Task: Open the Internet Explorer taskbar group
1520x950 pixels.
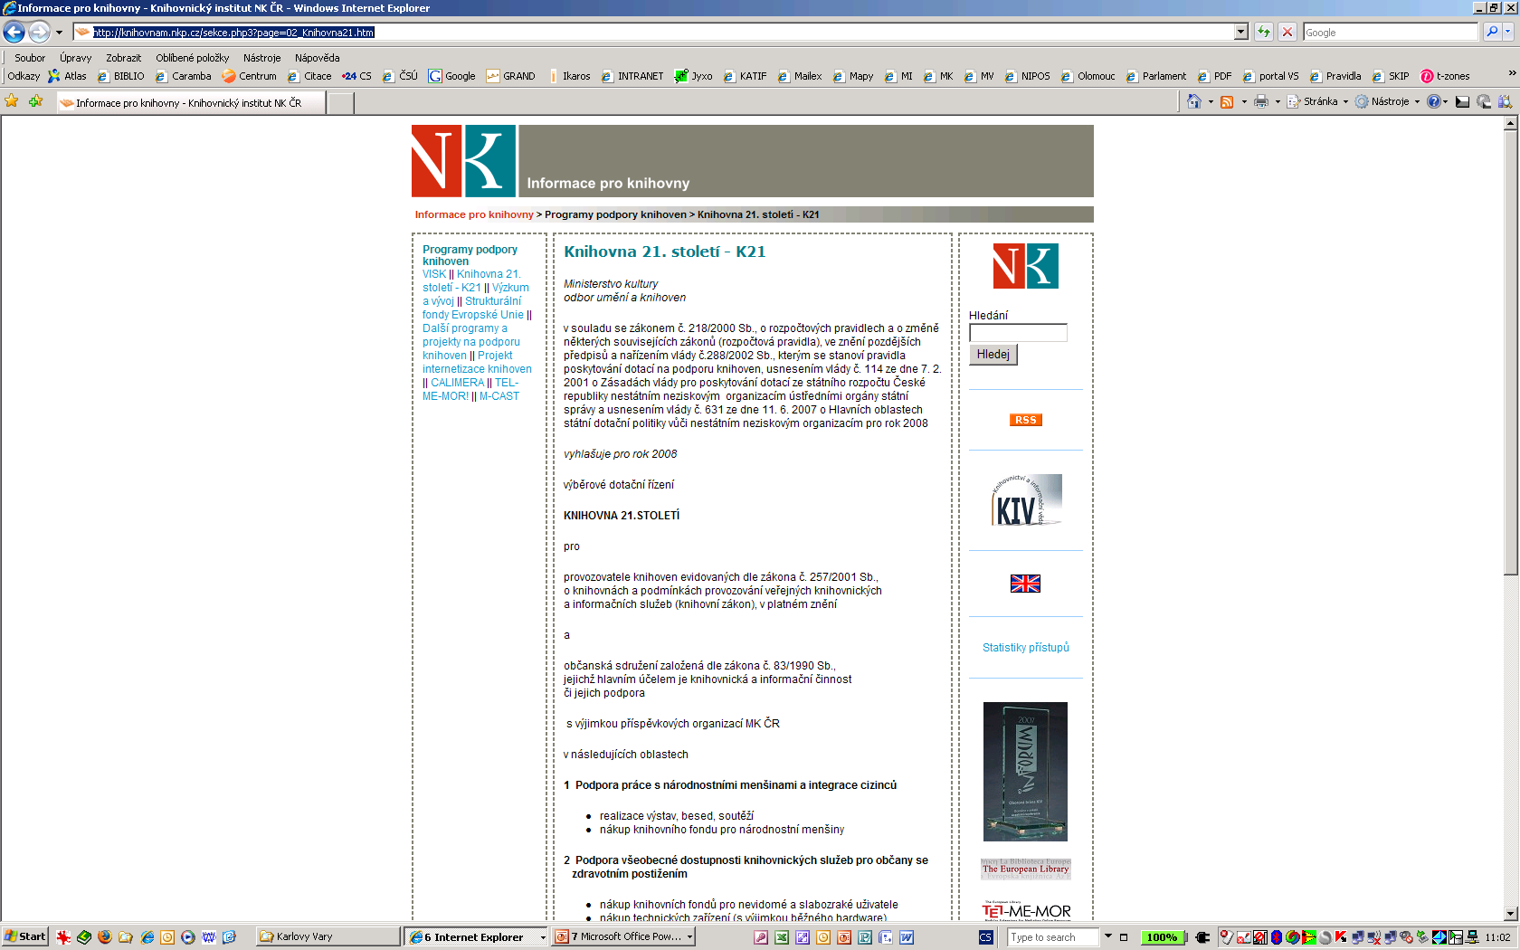Action: point(476,936)
